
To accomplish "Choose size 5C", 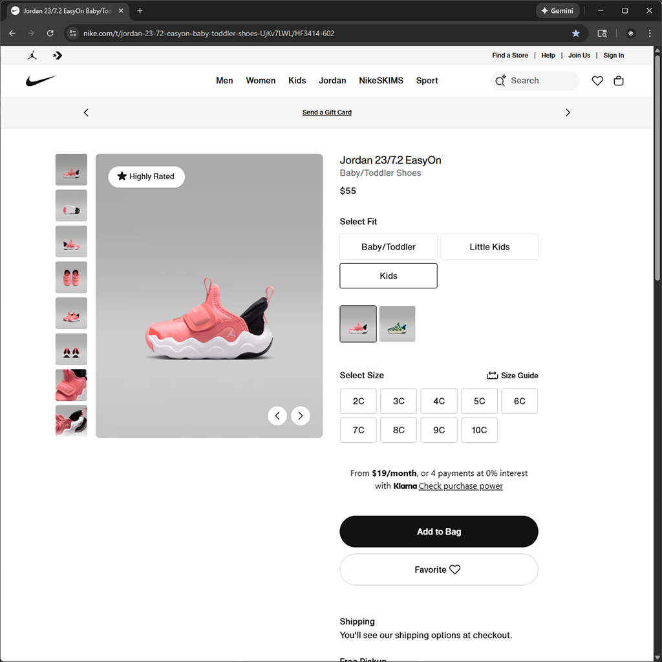I will click(x=479, y=401).
